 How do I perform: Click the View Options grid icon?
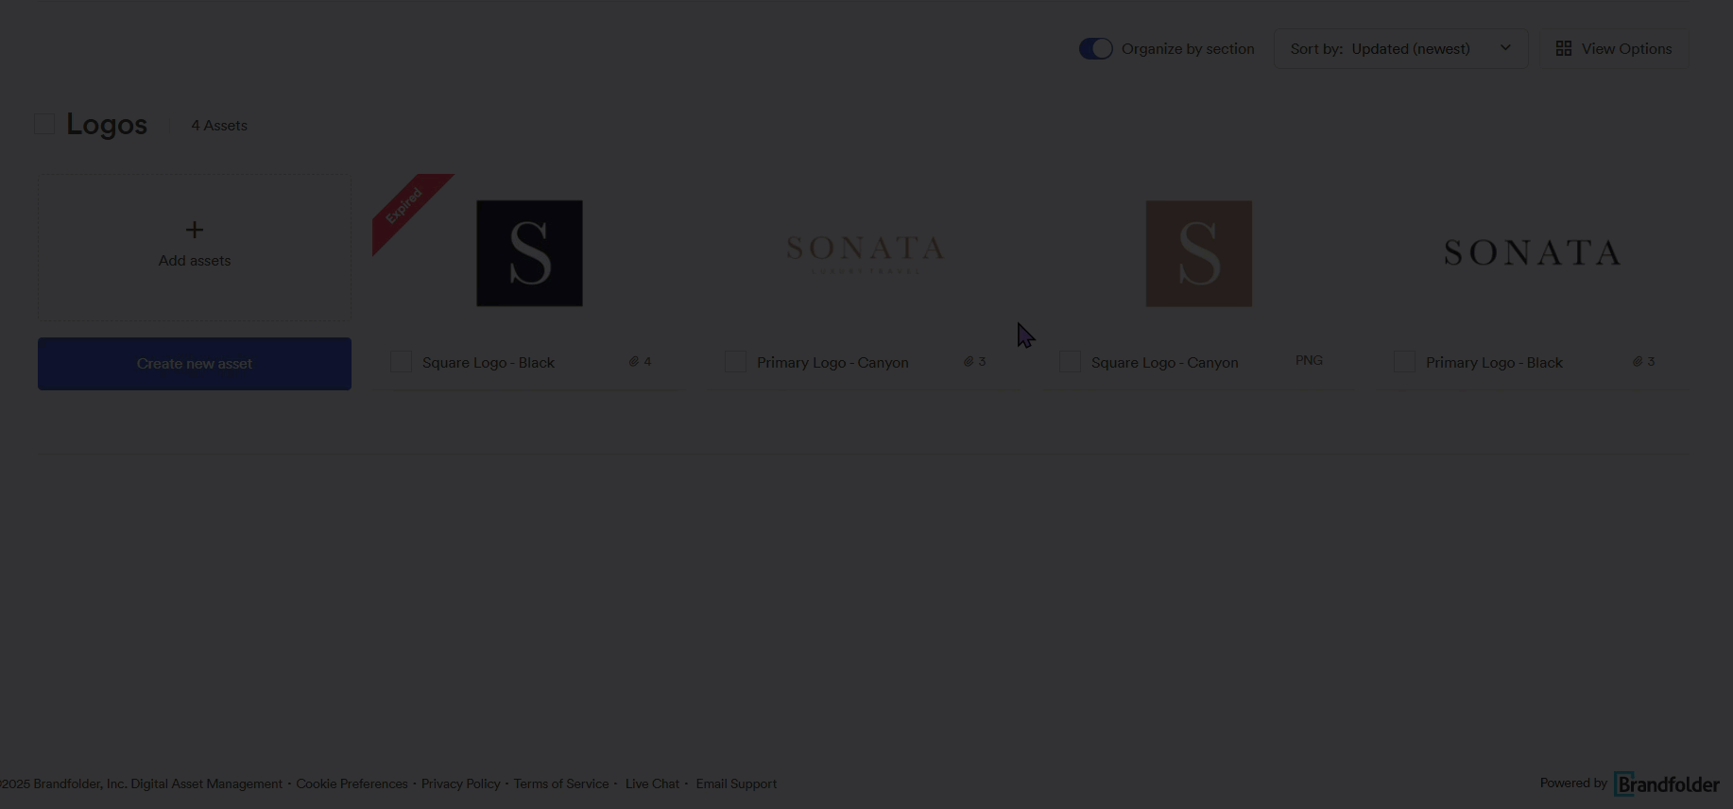1564,48
